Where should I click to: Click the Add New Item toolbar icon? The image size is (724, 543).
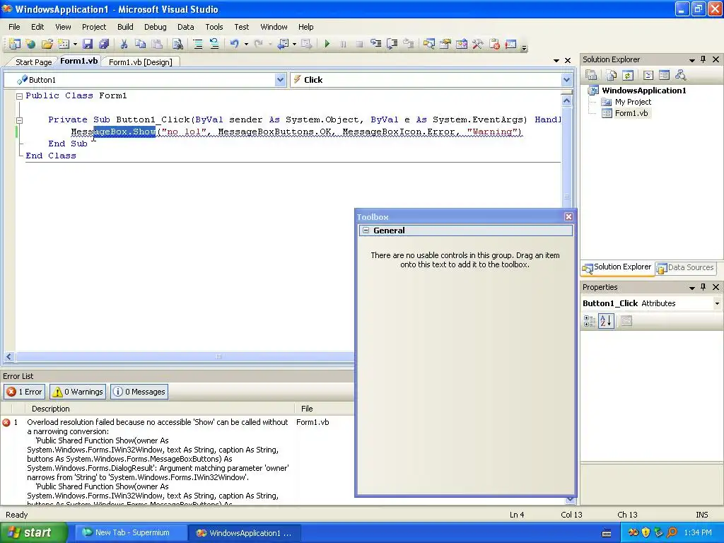pyautogui.click(x=64, y=44)
